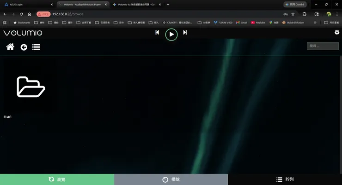Switch to the ASUS Login tab

(28, 4)
